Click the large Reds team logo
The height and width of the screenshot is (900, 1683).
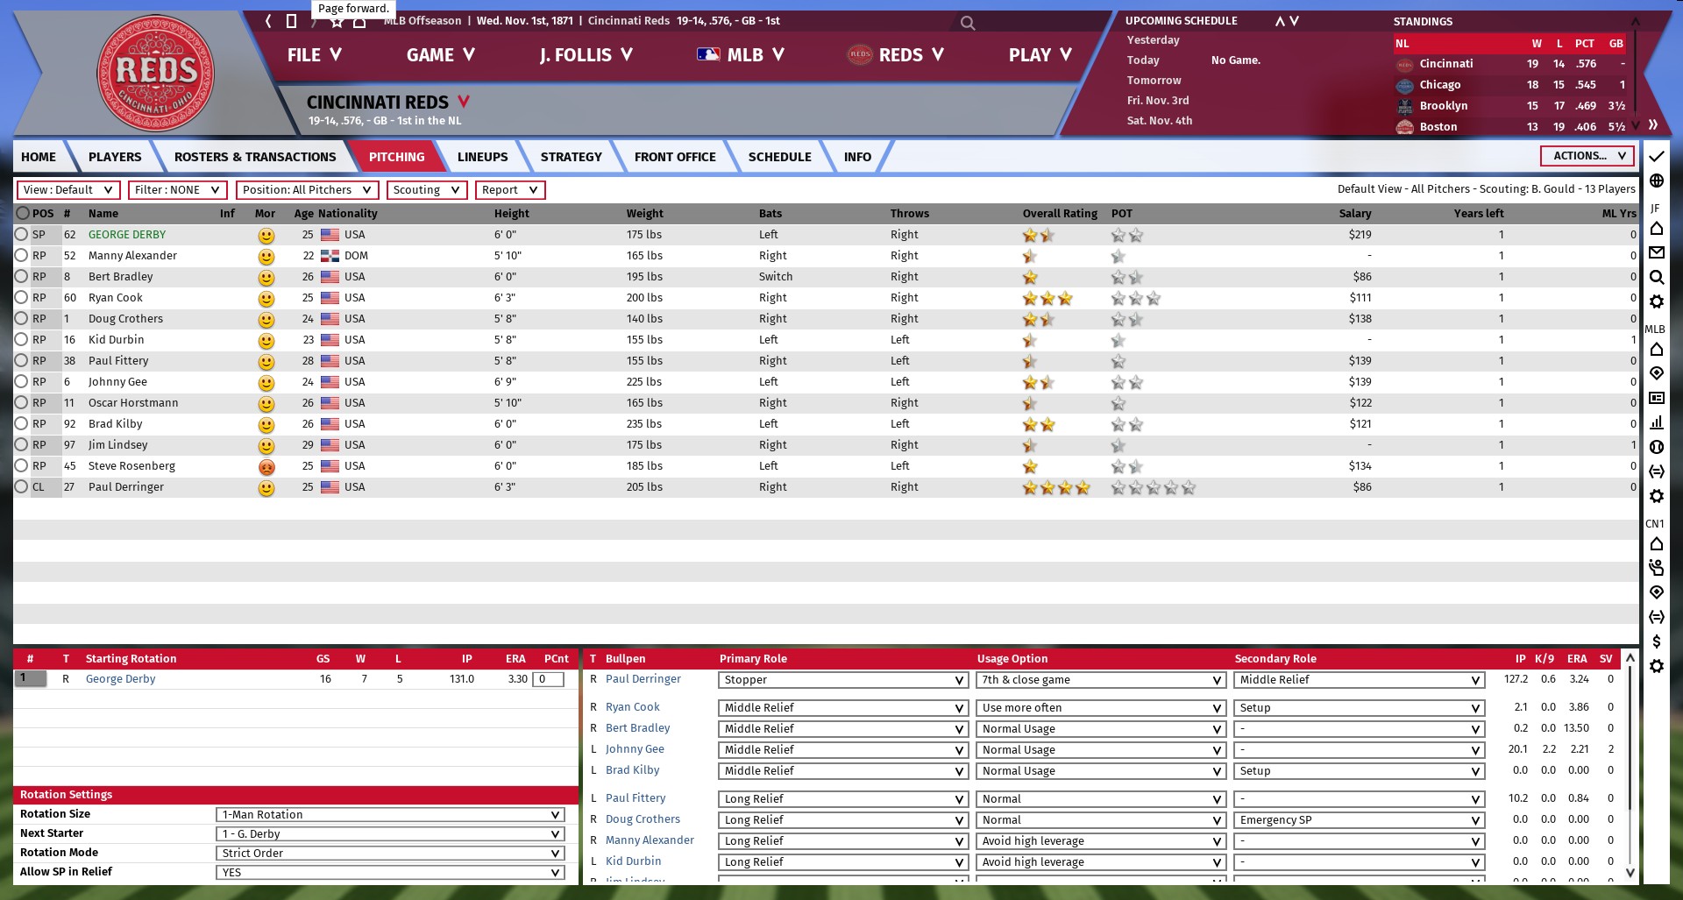155,73
